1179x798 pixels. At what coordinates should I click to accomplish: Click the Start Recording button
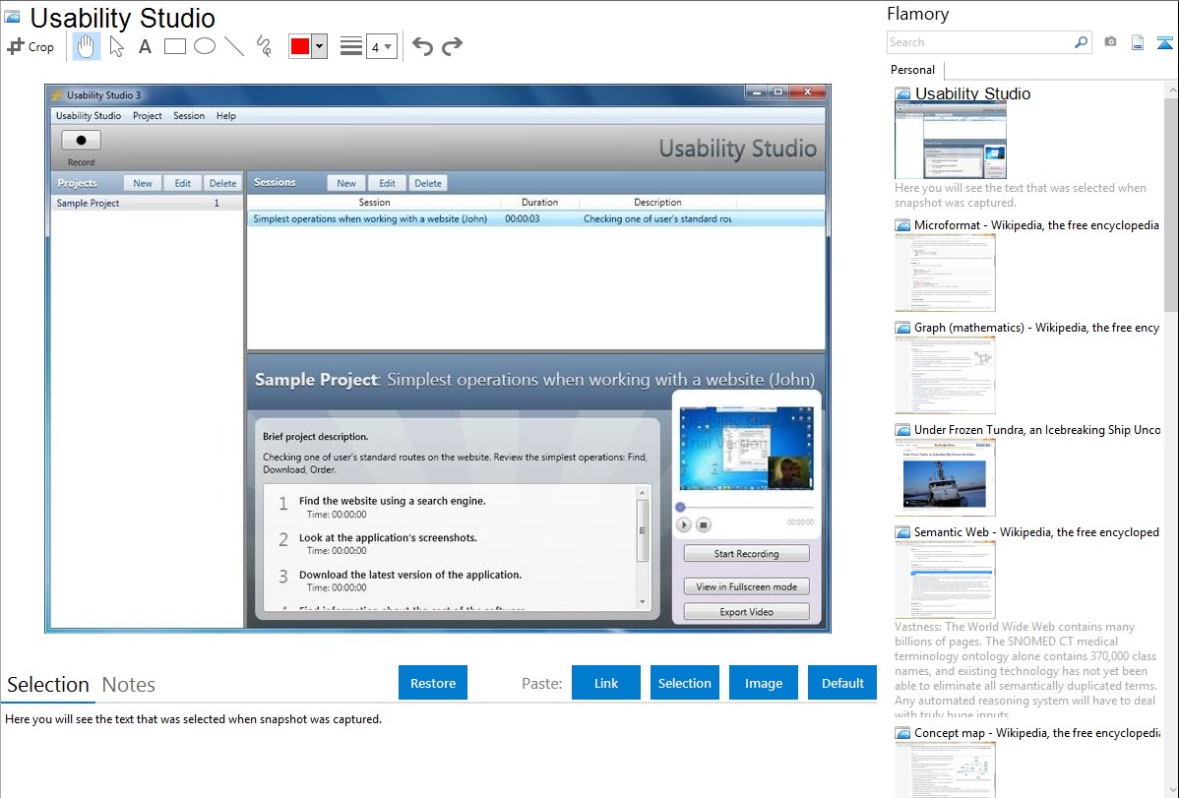coord(747,554)
